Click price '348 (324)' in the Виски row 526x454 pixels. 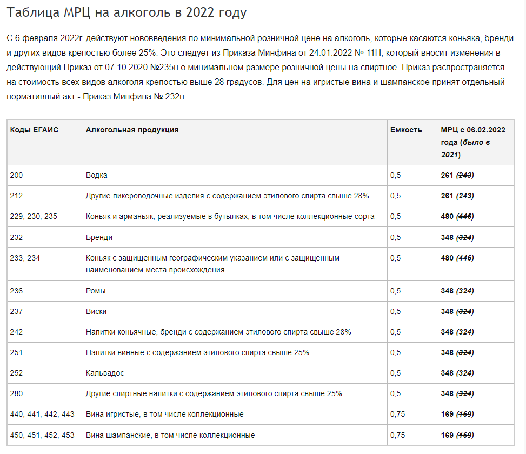[476, 311]
